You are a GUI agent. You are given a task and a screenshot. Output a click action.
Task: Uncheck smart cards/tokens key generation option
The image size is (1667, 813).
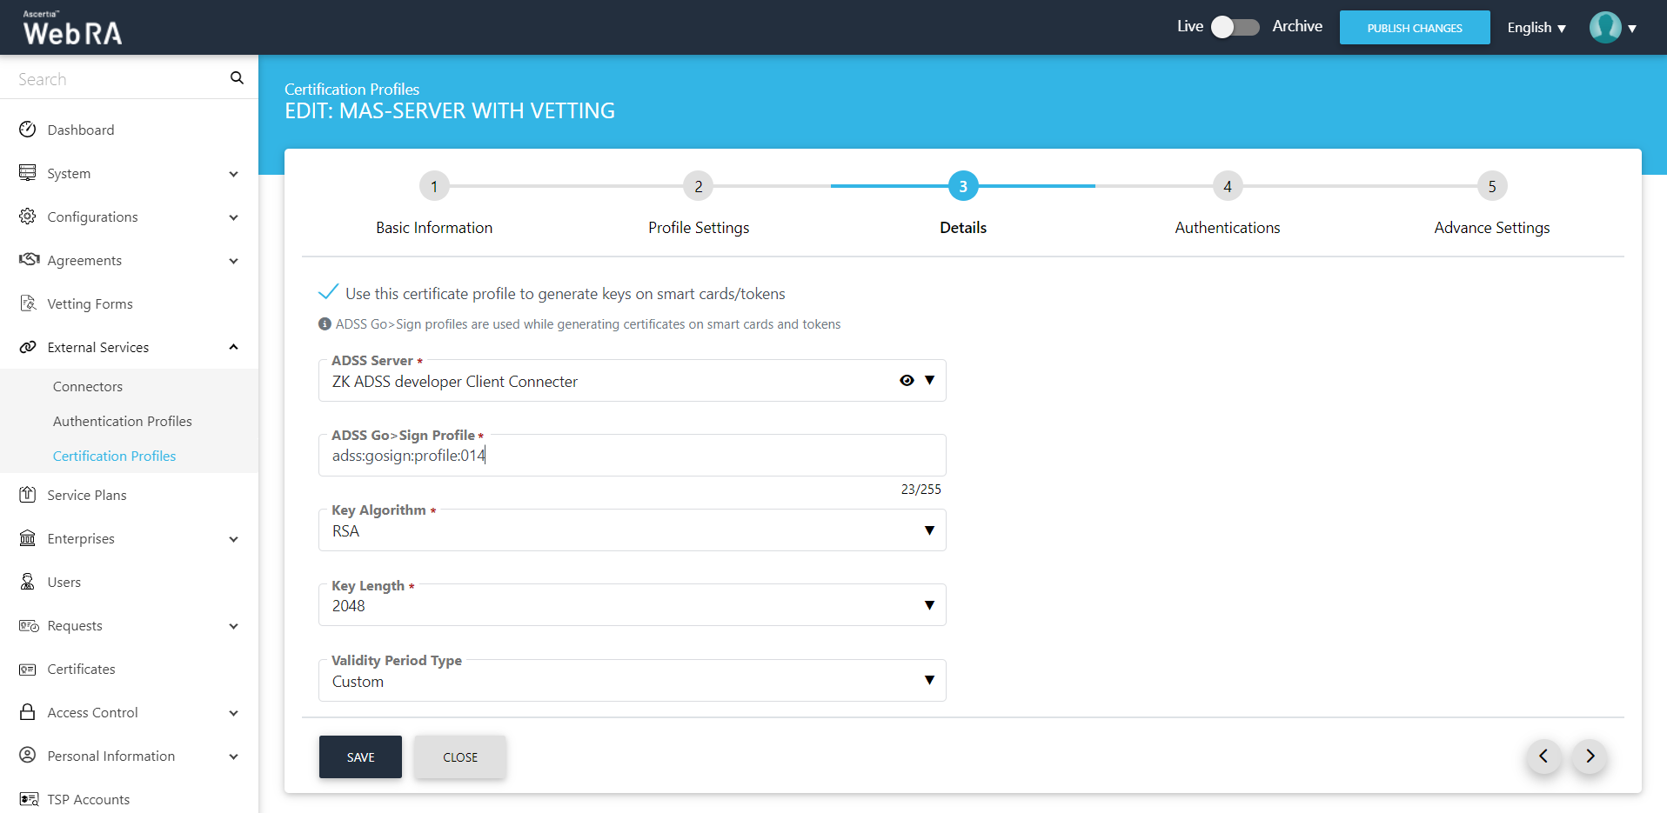click(x=329, y=293)
